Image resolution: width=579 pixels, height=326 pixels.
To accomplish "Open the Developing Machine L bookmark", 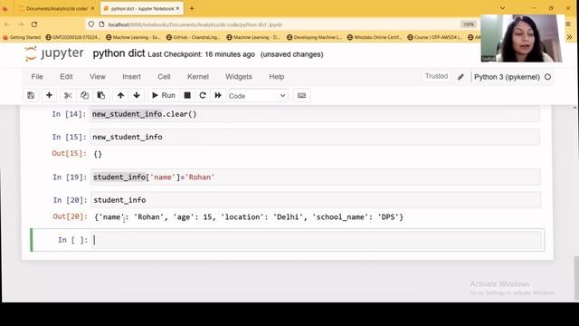I will click(x=314, y=37).
